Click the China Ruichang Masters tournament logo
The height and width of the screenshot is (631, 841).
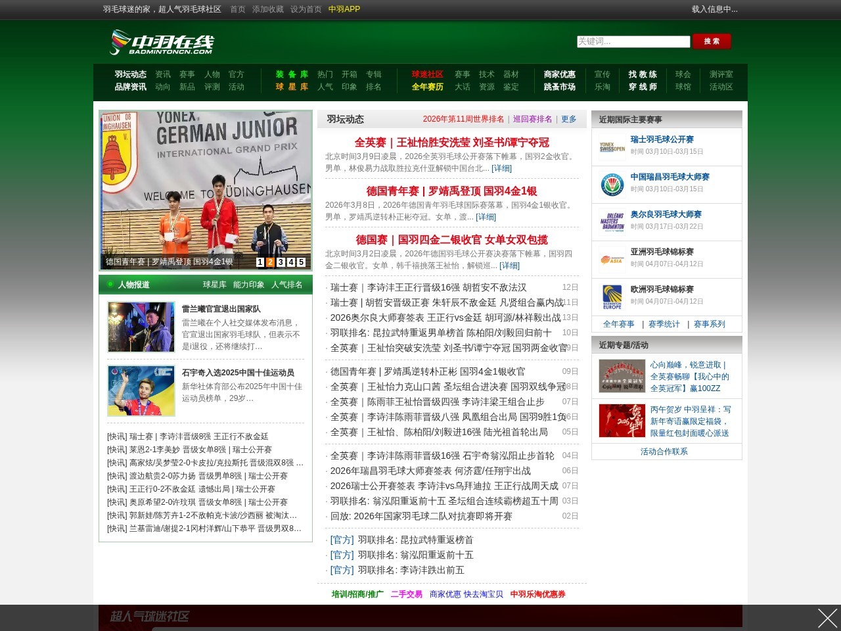click(612, 185)
